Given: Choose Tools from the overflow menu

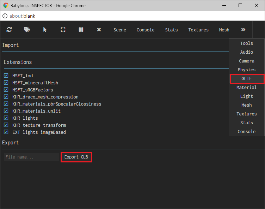Looking at the screenshot, I should click(x=247, y=43).
